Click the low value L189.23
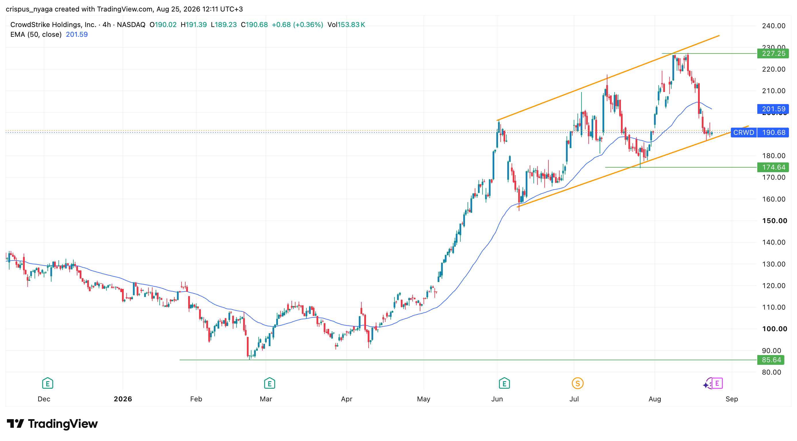Viewport: 797px width, 441px height. click(224, 25)
